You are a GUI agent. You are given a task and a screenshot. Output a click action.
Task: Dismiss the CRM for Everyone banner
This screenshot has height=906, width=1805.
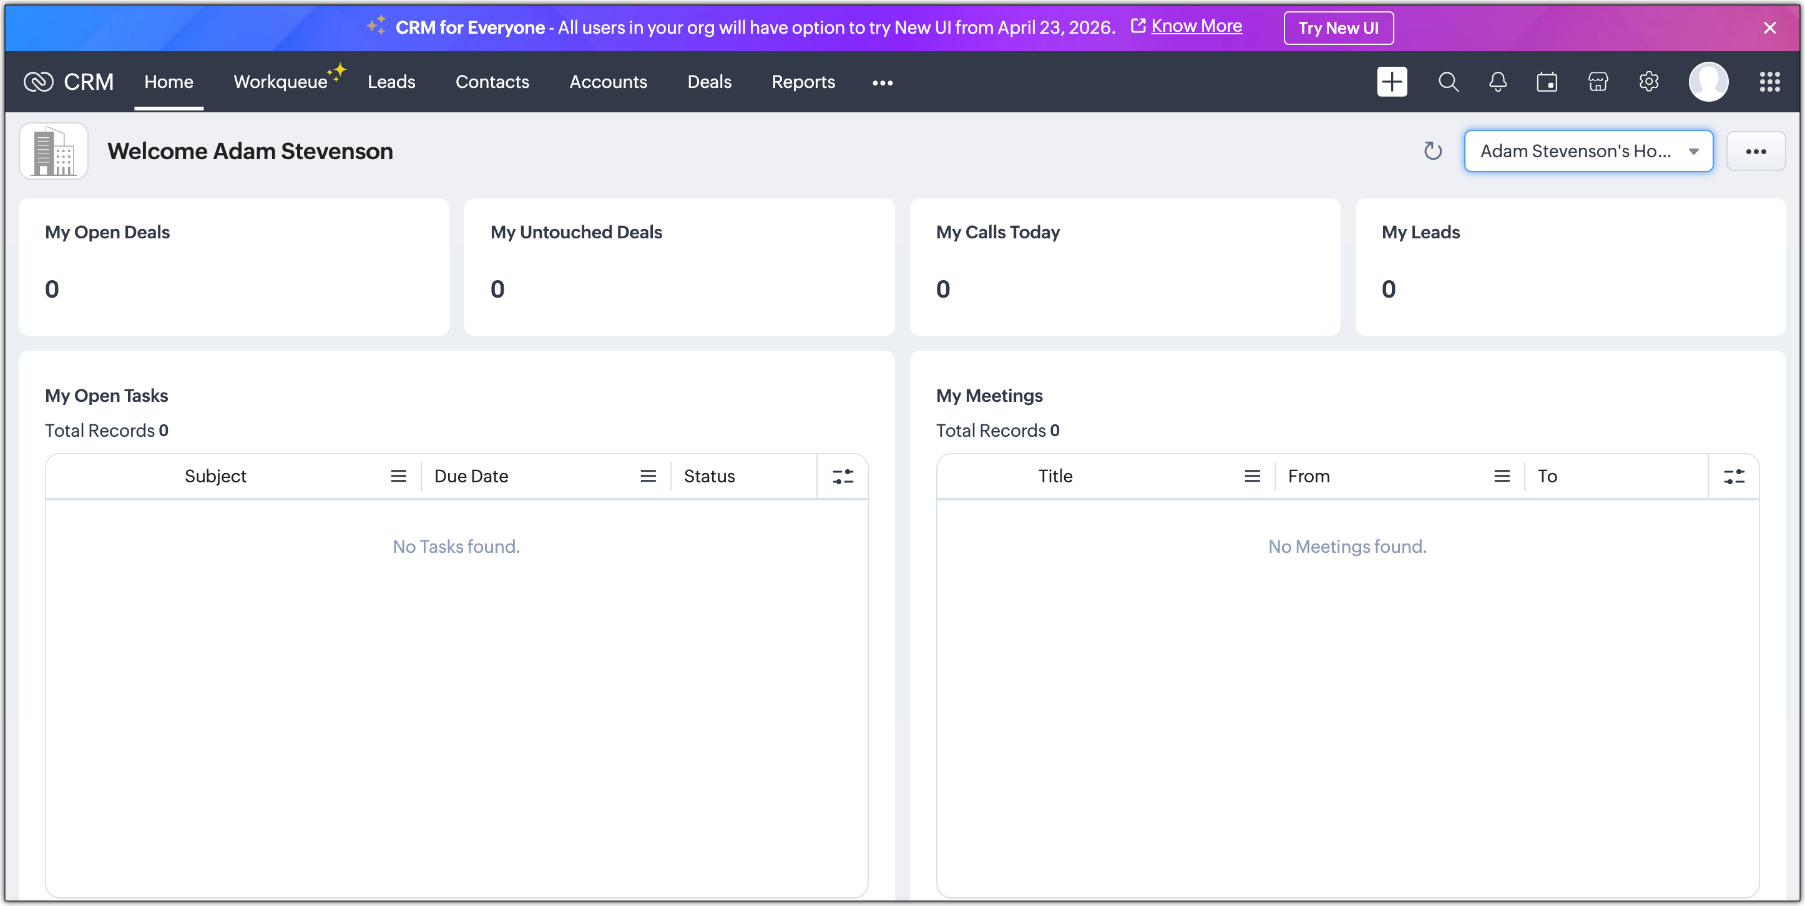tap(1769, 28)
